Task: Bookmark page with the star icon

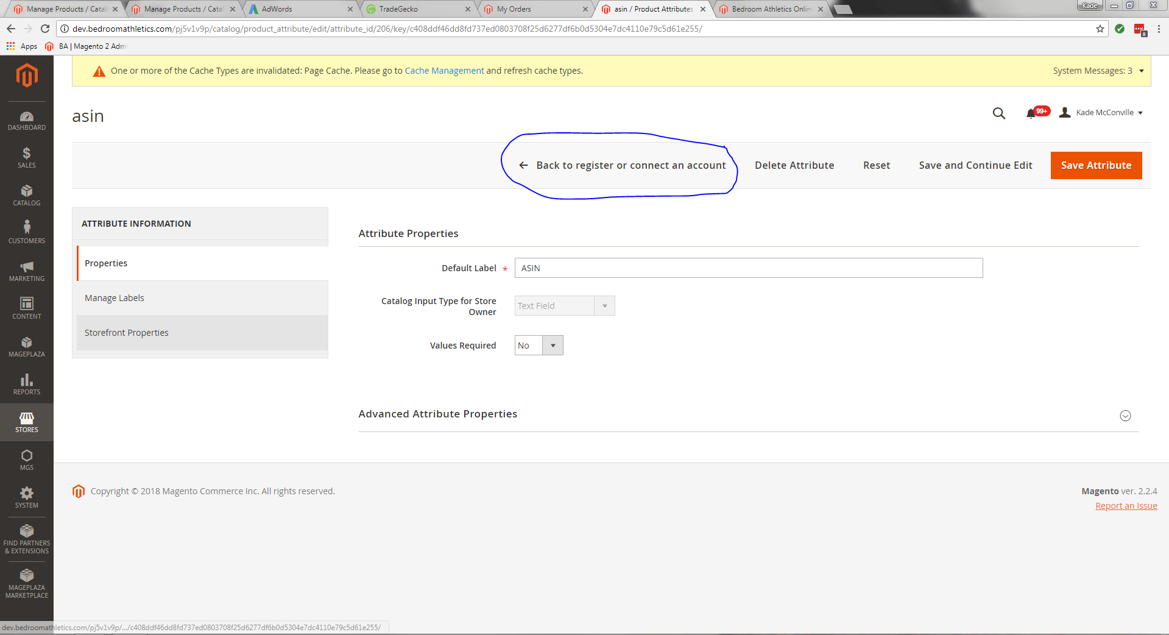Action: tap(1100, 29)
